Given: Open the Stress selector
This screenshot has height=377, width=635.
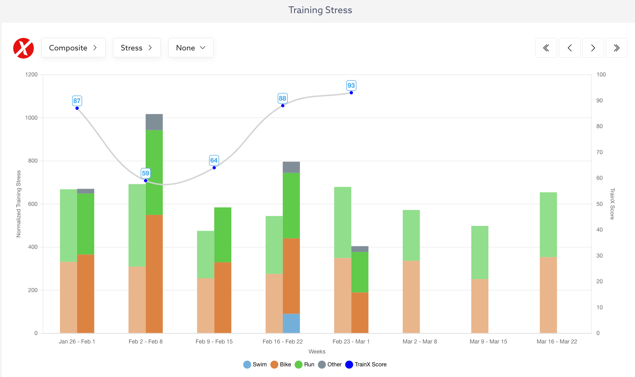Looking at the screenshot, I should tap(137, 48).
